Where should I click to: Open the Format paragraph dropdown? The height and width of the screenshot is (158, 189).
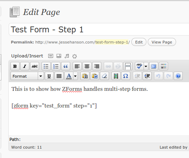pyautogui.click(x=27, y=76)
